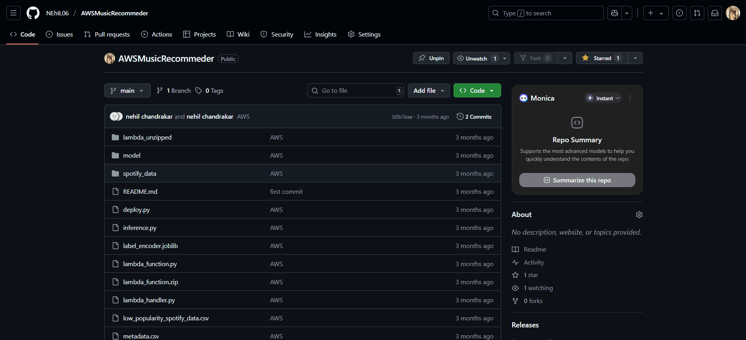The width and height of the screenshot is (746, 340).
Task: Jump to Readme link in About
Action: (529, 250)
